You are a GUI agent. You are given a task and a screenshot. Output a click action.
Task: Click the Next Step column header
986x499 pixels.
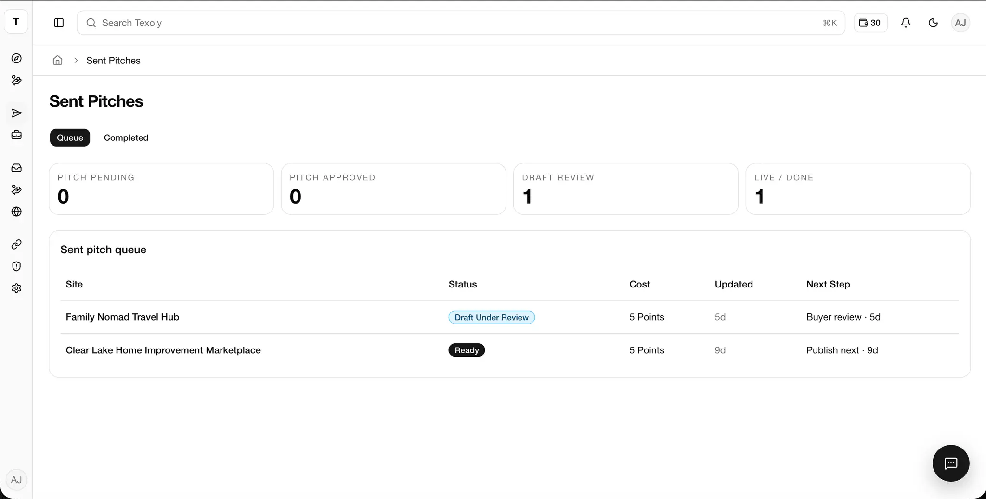click(828, 284)
